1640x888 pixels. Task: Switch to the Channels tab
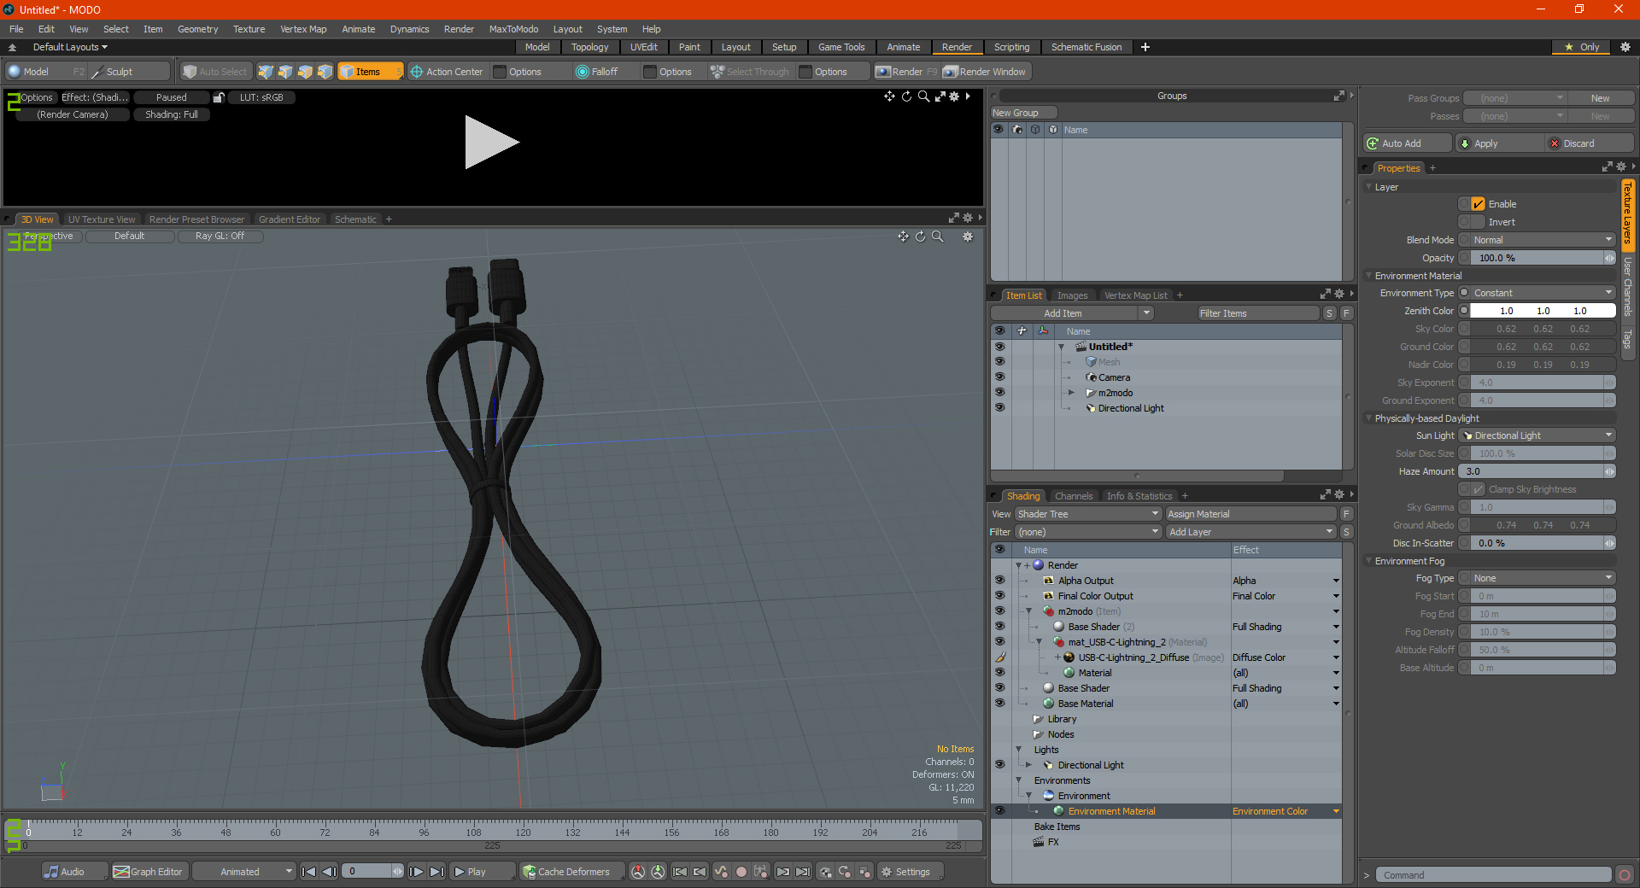pos(1073,496)
